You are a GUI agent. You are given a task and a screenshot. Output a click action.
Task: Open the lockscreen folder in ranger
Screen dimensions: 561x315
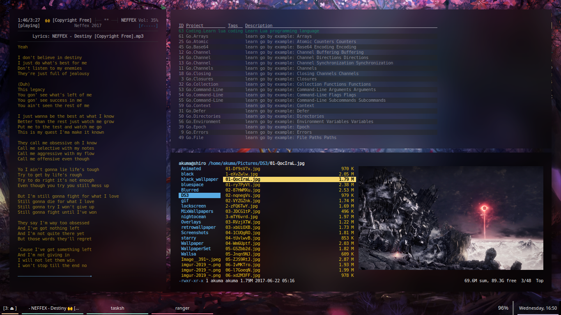(x=193, y=206)
